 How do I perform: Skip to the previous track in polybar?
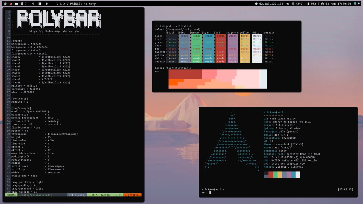point(33,4)
